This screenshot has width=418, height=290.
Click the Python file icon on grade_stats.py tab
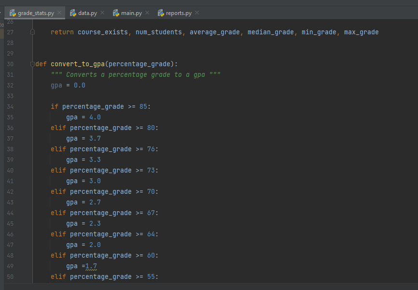pos(13,13)
